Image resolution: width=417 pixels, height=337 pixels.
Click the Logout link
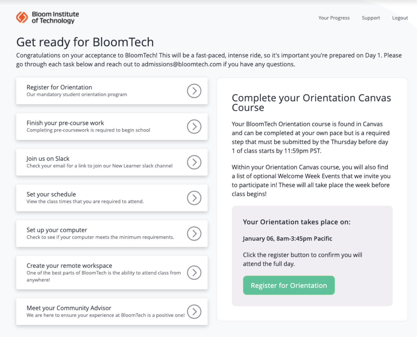[400, 18]
